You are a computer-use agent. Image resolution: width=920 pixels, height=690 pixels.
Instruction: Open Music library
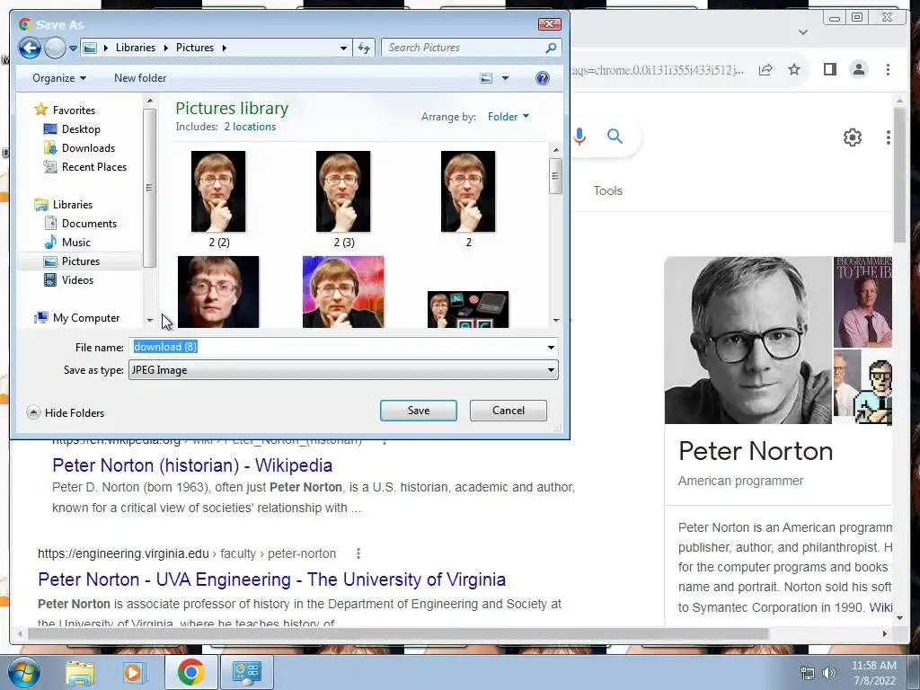tap(75, 243)
